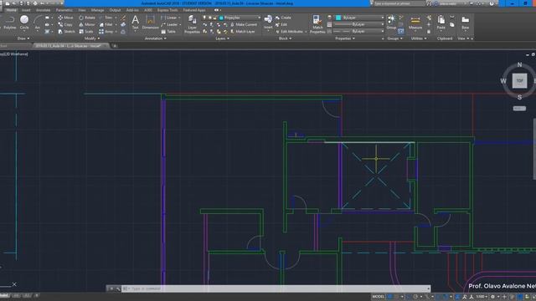Open the ByLayer linetype dropdown
536x301 pixels.
pyautogui.click(x=359, y=31)
